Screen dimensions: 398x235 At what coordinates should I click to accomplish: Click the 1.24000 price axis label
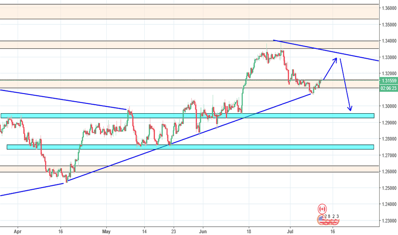(x=389, y=204)
